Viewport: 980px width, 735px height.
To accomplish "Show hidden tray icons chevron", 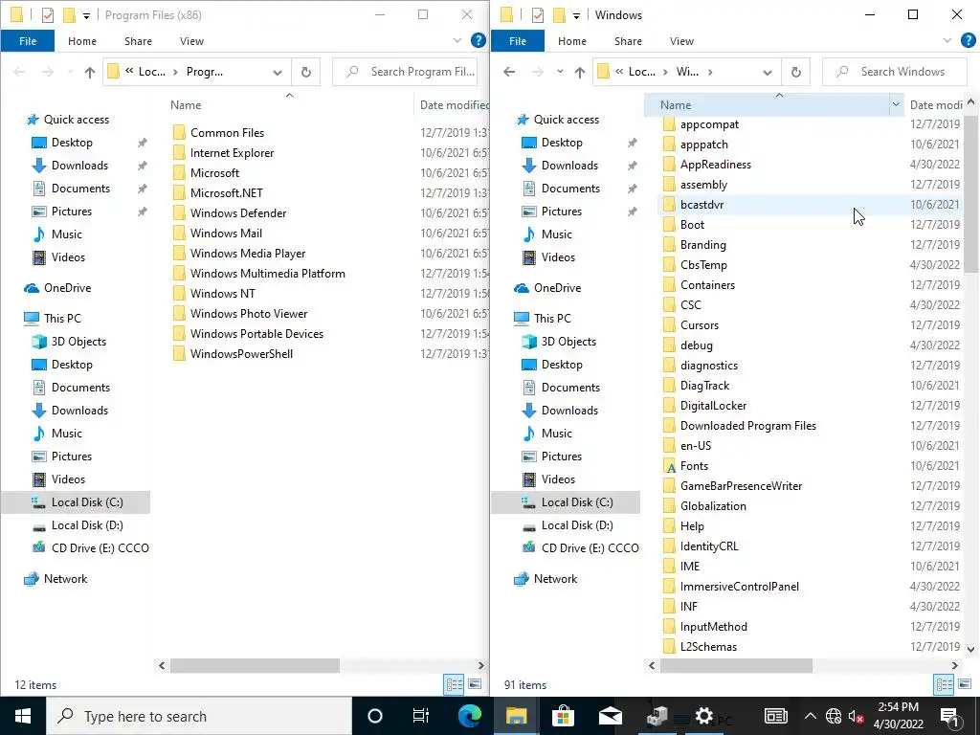I will [810, 716].
